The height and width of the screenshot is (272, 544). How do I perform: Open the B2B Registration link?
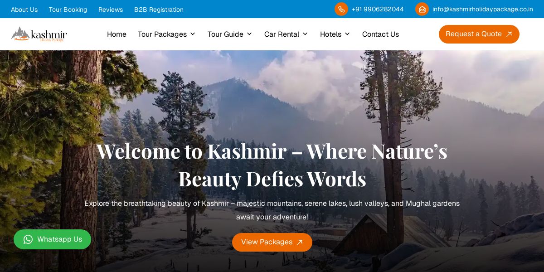point(159,10)
